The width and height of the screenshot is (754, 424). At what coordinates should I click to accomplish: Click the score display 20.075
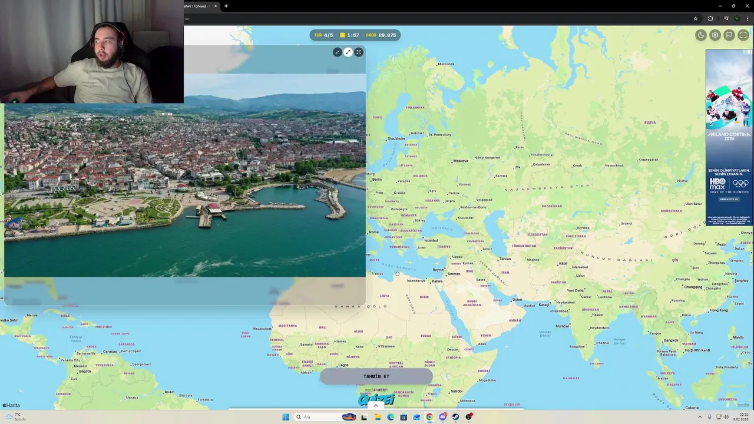tap(387, 35)
